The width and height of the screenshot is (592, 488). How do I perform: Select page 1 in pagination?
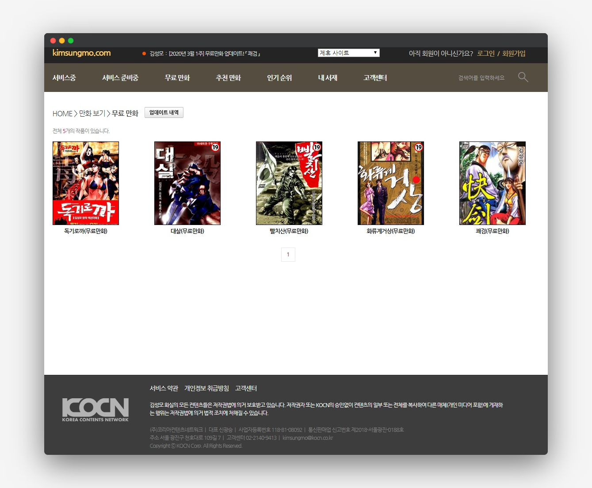pyautogui.click(x=288, y=255)
